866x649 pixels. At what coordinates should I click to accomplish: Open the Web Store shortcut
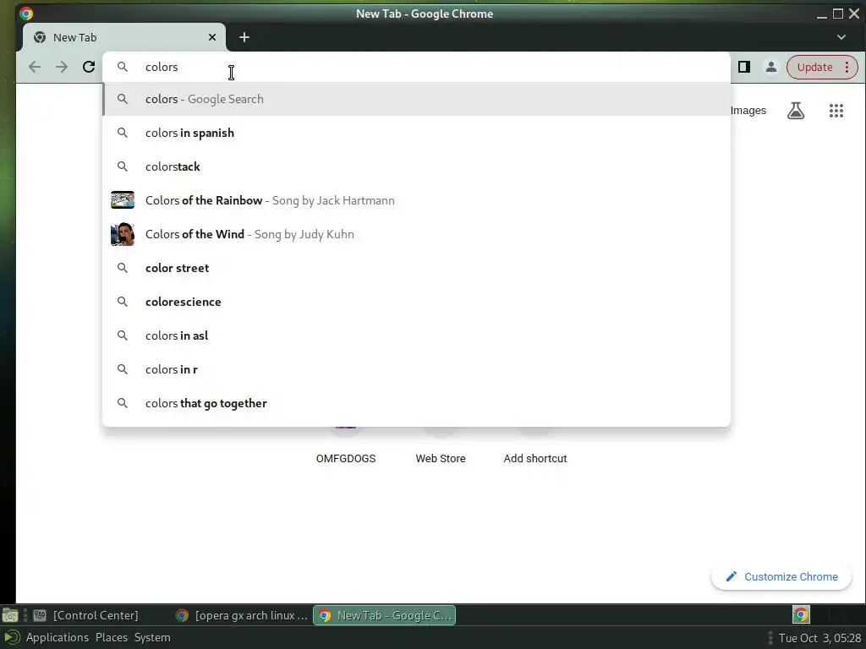[440, 458]
